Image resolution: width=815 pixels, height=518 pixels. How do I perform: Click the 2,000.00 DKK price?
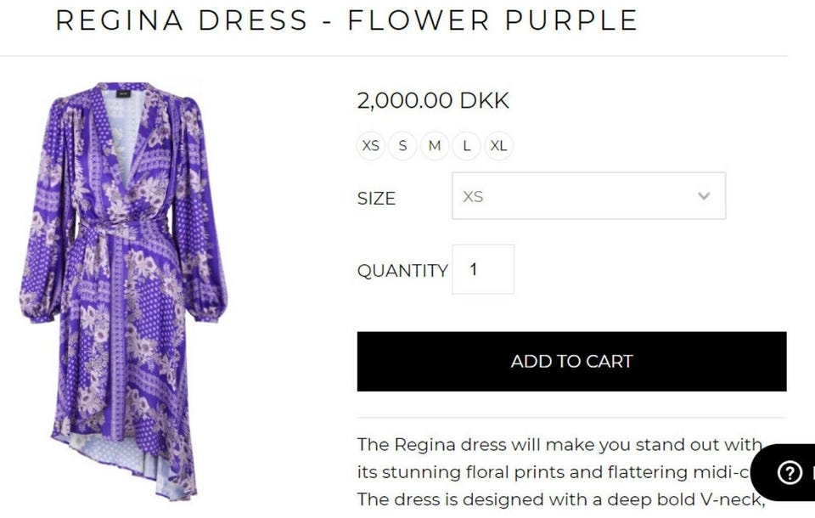(433, 101)
